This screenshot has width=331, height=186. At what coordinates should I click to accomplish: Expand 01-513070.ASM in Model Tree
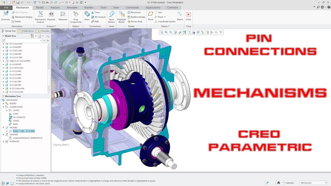(3, 68)
